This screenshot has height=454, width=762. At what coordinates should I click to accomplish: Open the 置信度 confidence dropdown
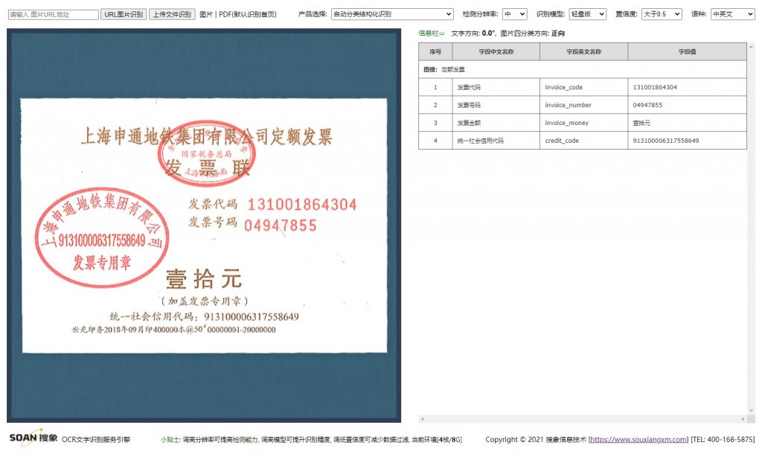(x=662, y=14)
